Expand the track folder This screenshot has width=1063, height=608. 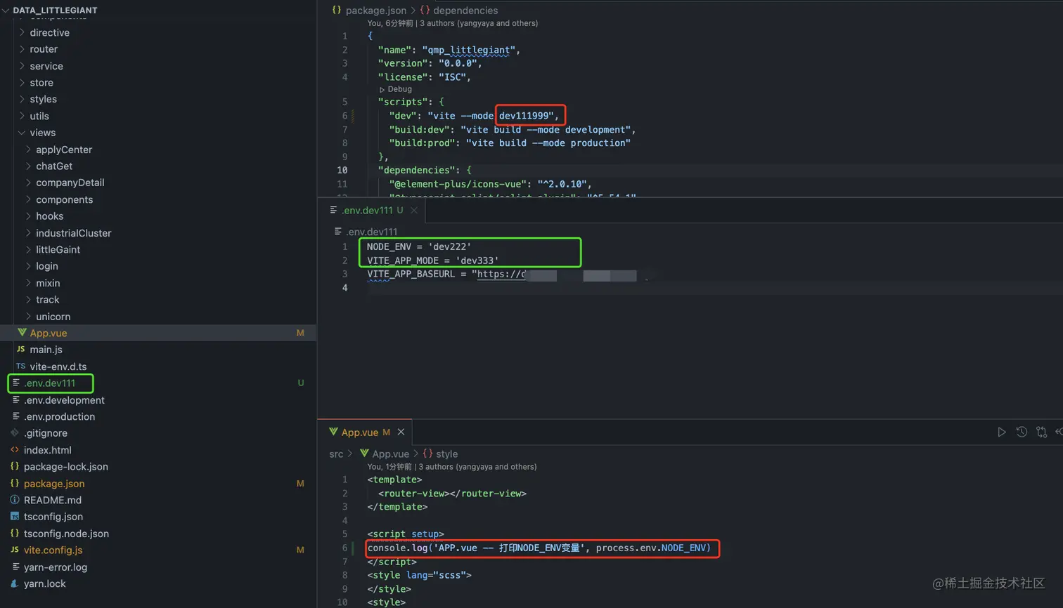pyautogui.click(x=28, y=299)
